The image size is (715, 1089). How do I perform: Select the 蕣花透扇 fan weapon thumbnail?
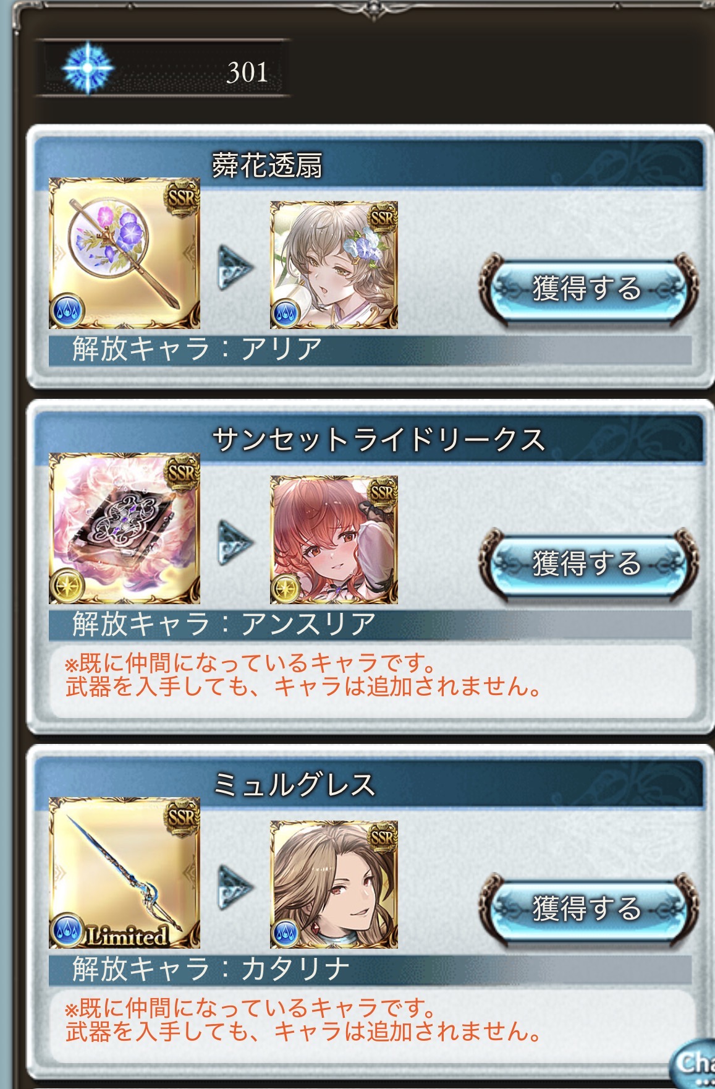pyautogui.click(x=124, y=253)
